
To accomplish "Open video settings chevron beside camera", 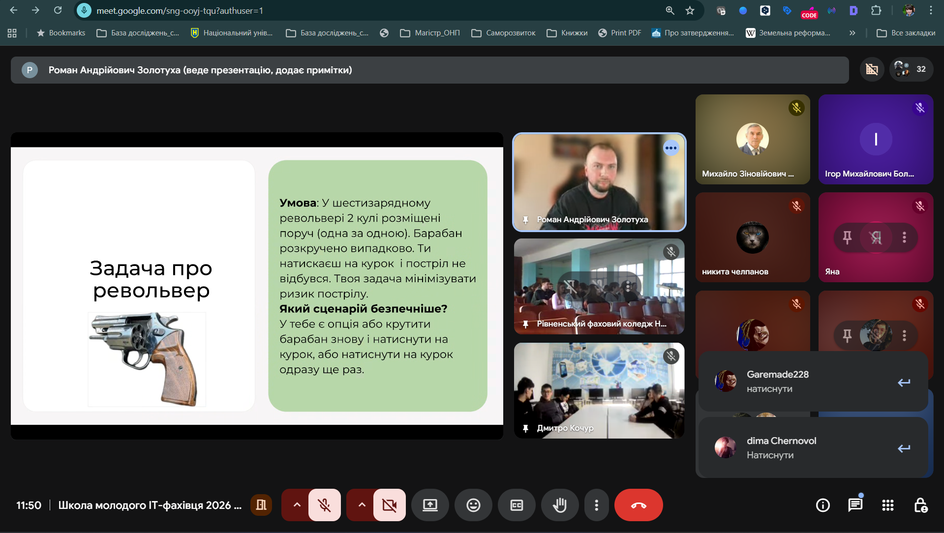I will coord(362,505).
